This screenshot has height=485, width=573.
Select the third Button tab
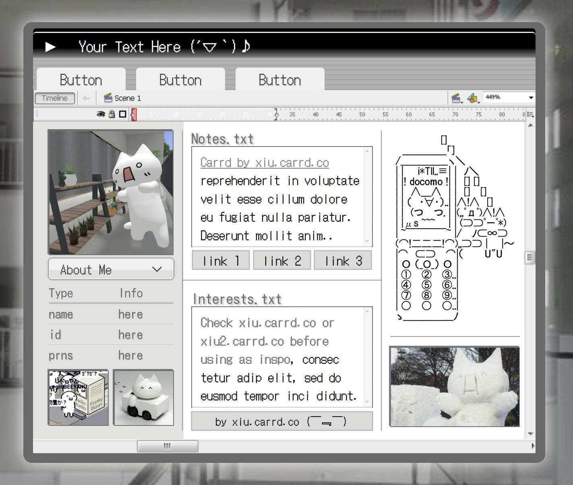(280, 80)
